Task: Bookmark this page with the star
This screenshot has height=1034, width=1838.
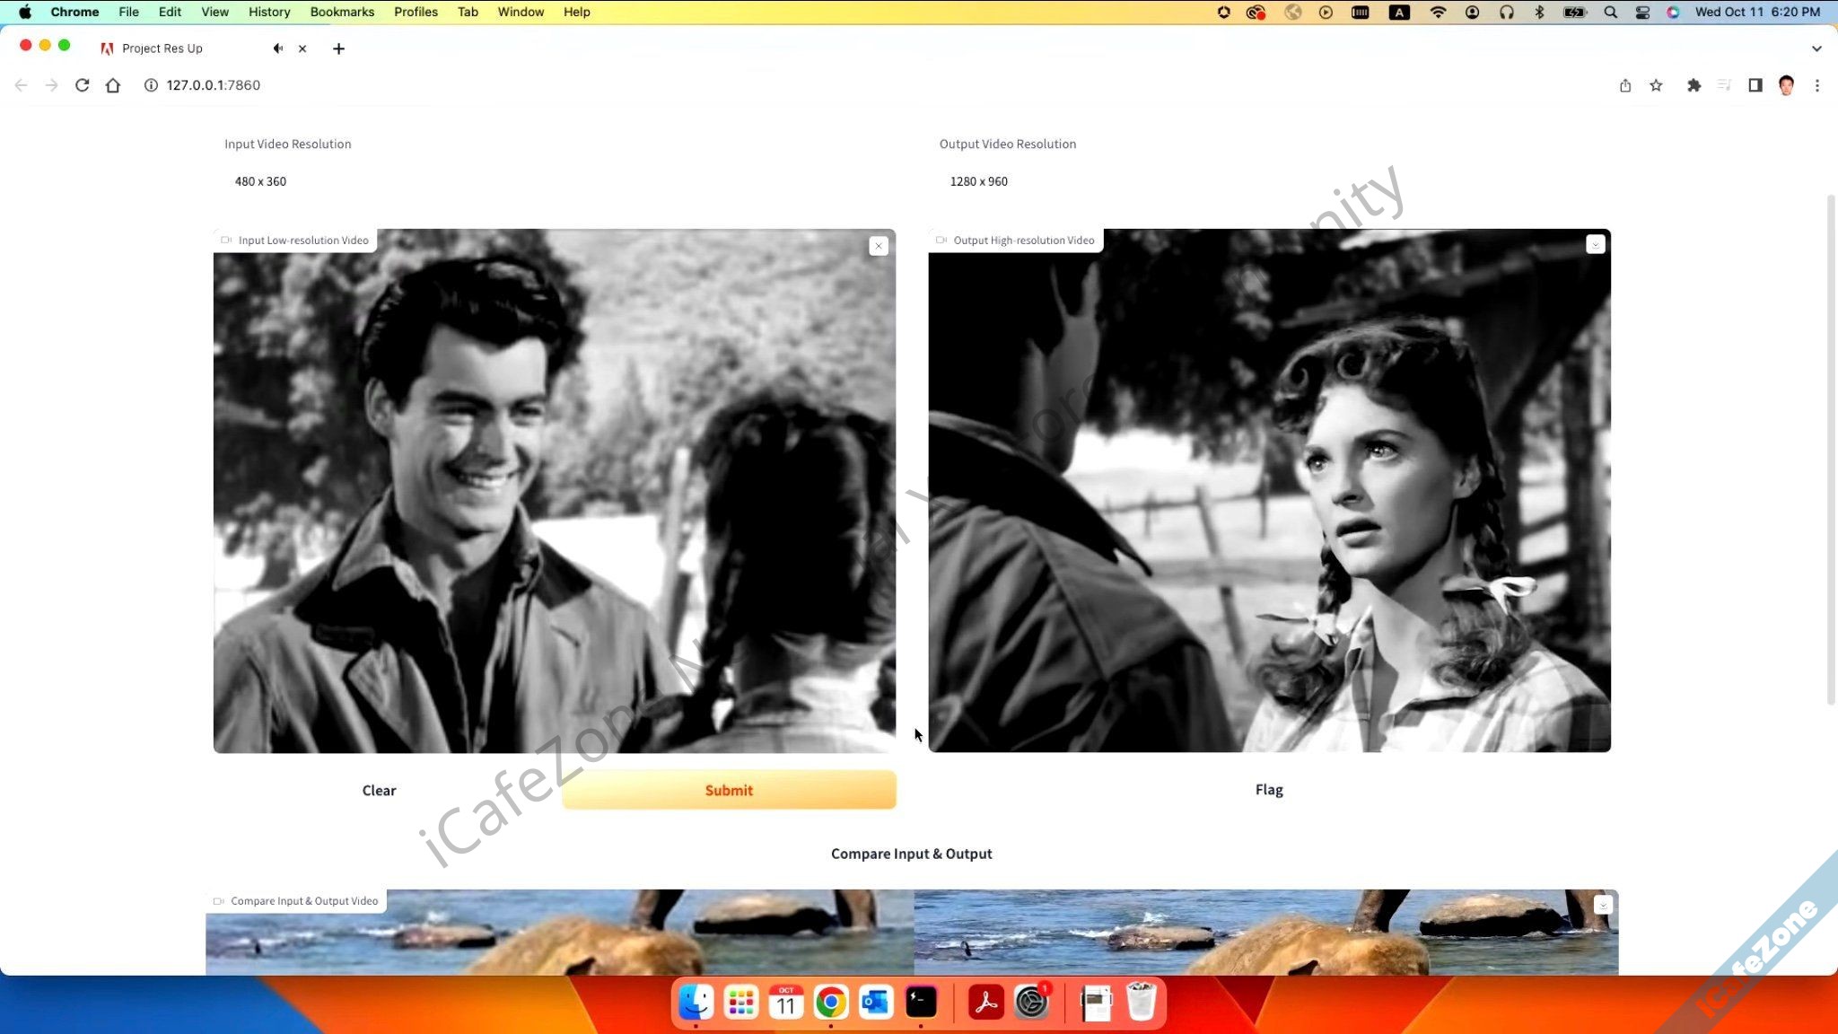Action: pos(1656,85)
